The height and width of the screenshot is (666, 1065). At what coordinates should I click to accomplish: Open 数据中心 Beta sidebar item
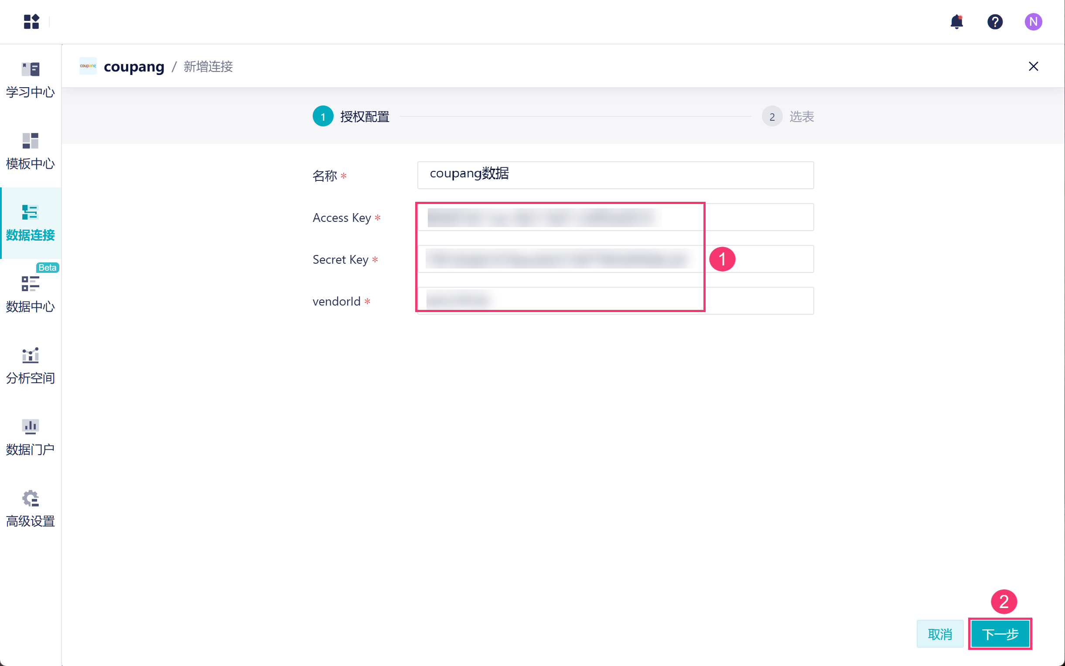[x=31, y=294]
